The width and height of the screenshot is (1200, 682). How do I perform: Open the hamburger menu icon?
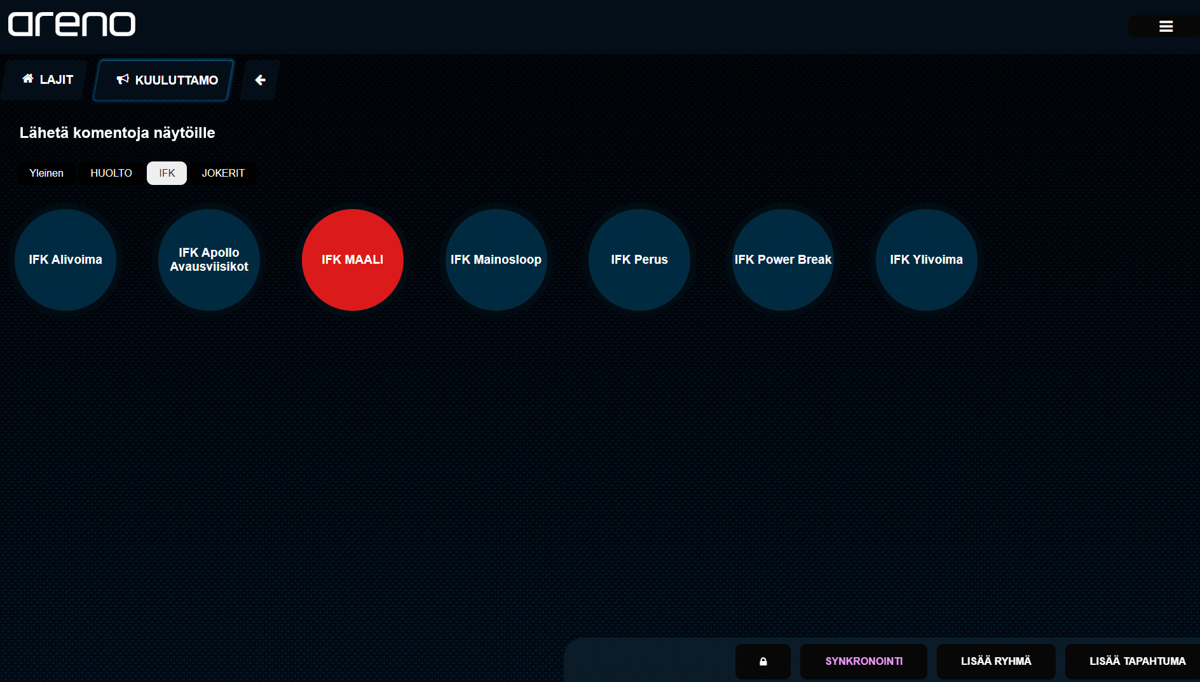[x=1165, y=26]
